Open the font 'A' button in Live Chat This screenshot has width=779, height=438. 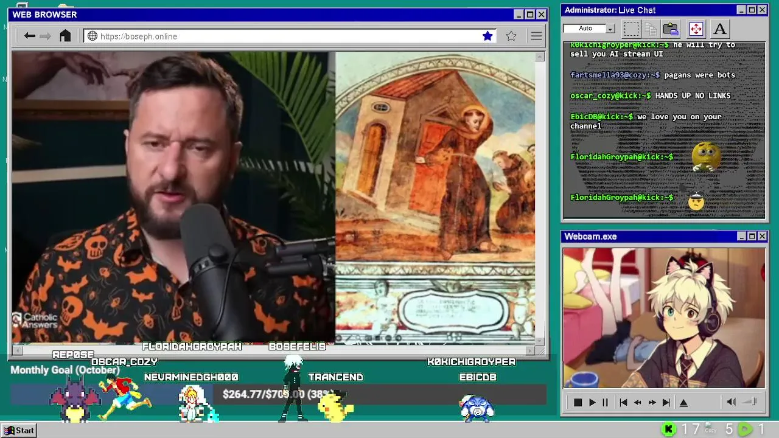pos(719,29)
